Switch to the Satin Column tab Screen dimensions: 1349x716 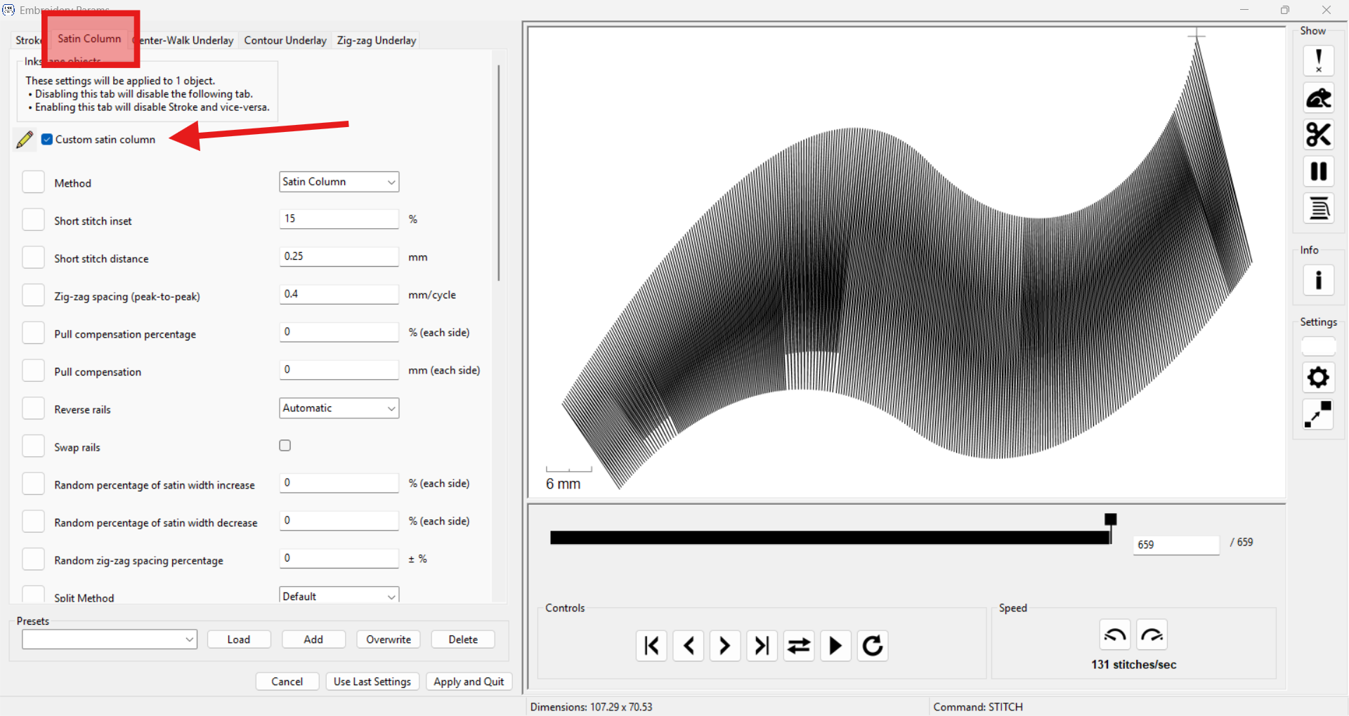click(x=89, y=39)
